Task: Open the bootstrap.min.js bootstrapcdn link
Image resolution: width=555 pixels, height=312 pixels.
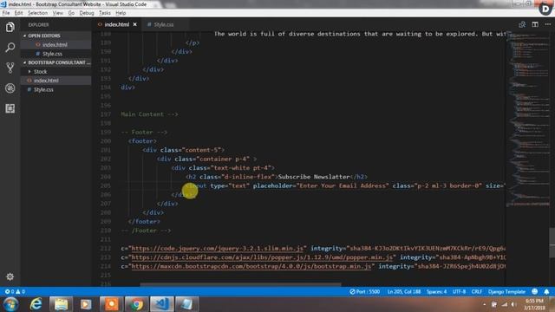Action: [x=251, y=266]
